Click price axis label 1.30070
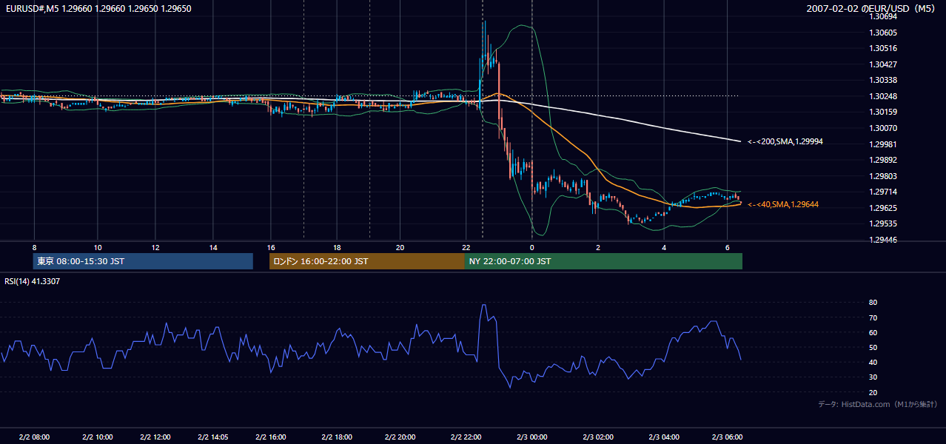Viewport: 946px width, 444px height. (885, 128)
